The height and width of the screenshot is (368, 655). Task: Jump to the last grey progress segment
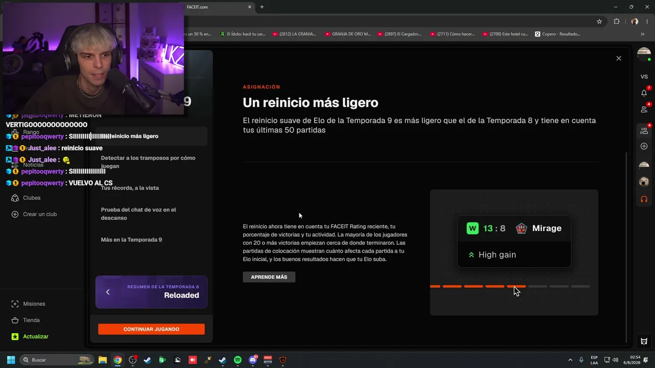point(580,286)
